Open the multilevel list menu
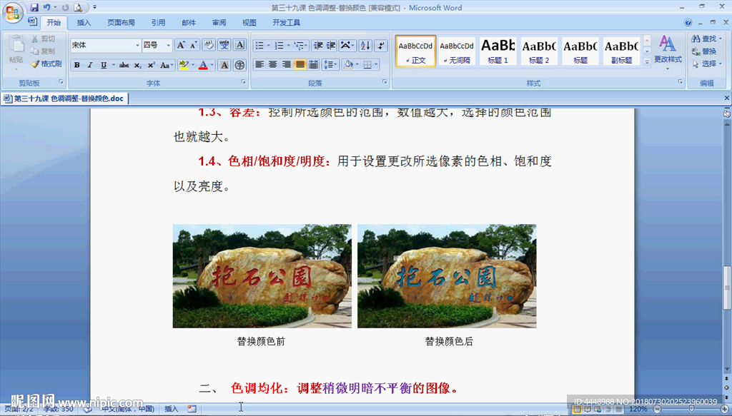 (300, 45)
